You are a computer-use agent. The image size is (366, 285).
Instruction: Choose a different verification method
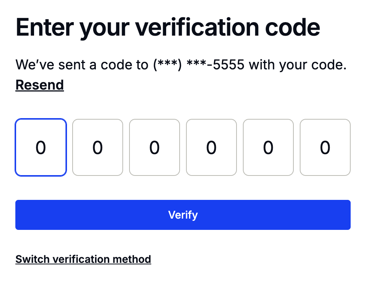(83, 259)
